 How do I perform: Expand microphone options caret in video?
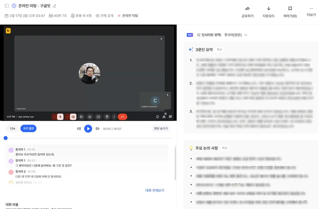[x=55, y=117]
